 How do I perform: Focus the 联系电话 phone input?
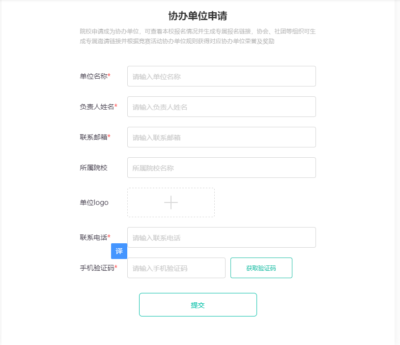[x=221, y=237]
